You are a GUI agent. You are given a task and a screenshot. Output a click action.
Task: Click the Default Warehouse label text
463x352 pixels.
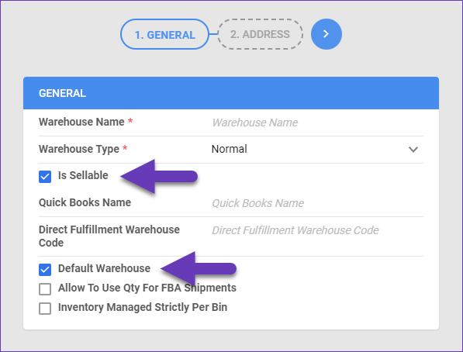[104, 268]
